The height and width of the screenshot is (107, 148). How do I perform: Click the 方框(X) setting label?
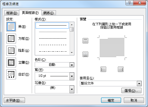pyautogui.click(x=24, y=39)
